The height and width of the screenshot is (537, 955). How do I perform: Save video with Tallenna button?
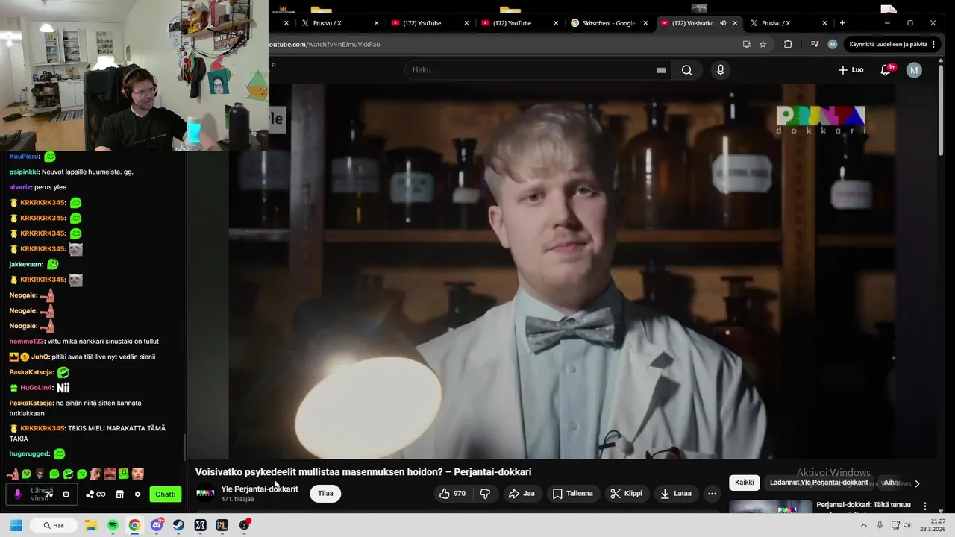[572, 494]
